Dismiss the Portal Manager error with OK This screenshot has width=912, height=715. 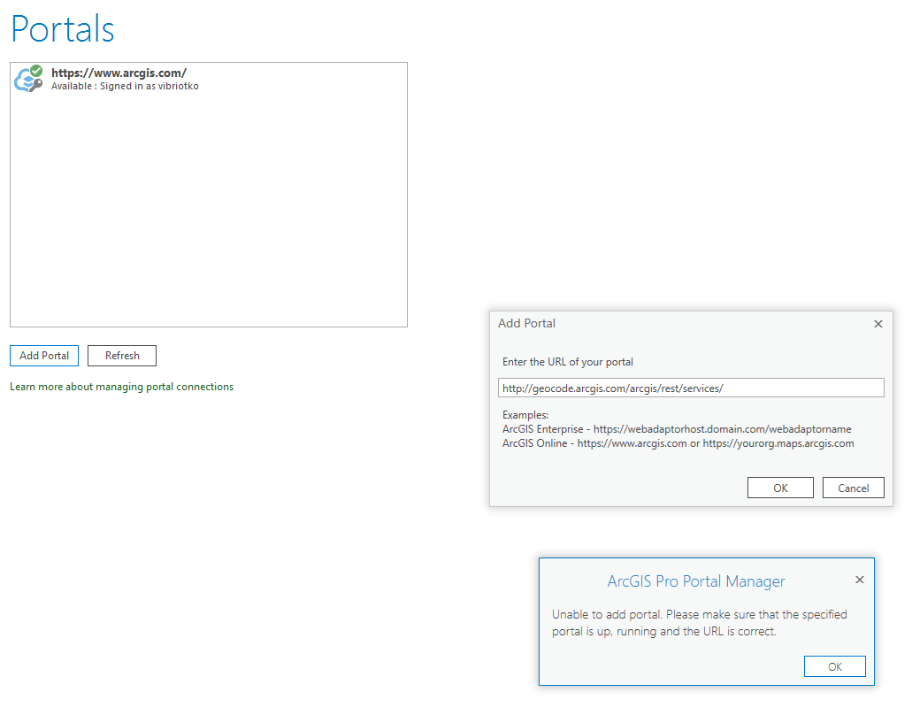coord(835,666)
